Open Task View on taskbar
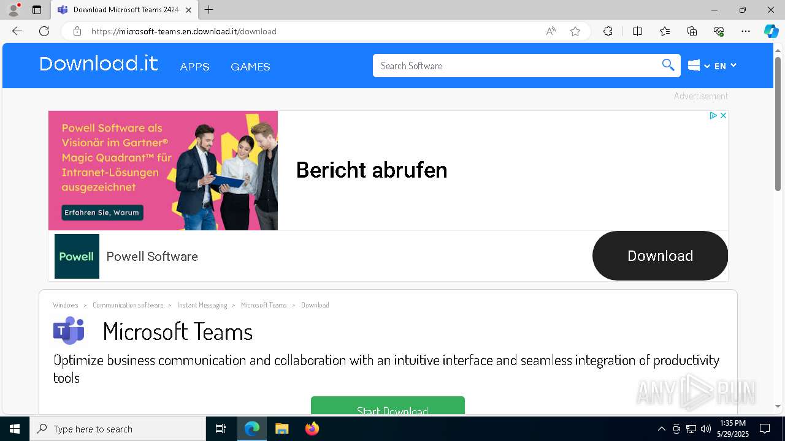 (221, 429)
